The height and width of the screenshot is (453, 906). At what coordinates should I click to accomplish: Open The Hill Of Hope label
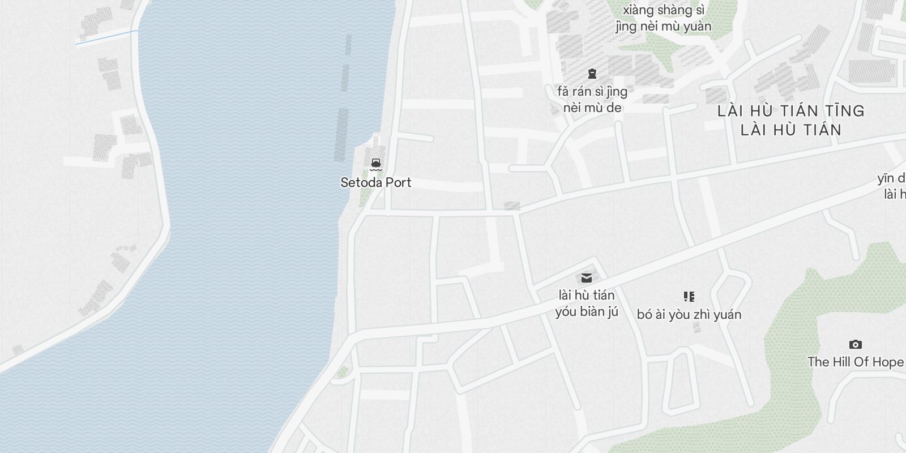tap(856, 362)
